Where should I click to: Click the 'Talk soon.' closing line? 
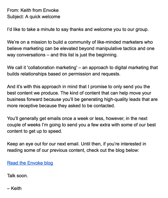point(17,176)
